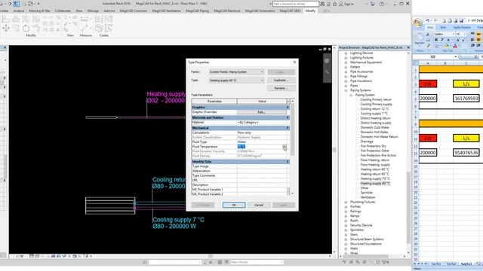Click the navigation wheel icon in drawing view

point(327,61)
